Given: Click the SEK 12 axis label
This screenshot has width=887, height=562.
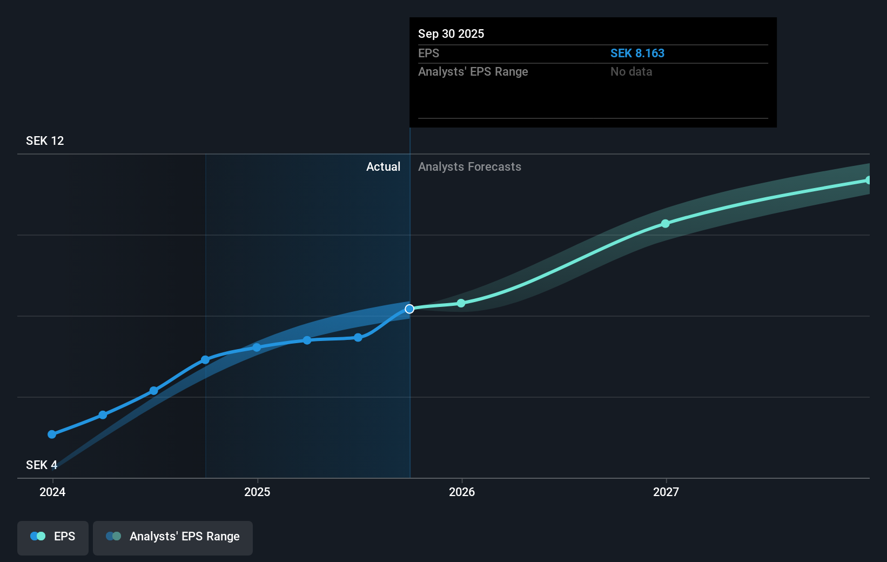Looking at the screenshot, I should tap(44, 140).
